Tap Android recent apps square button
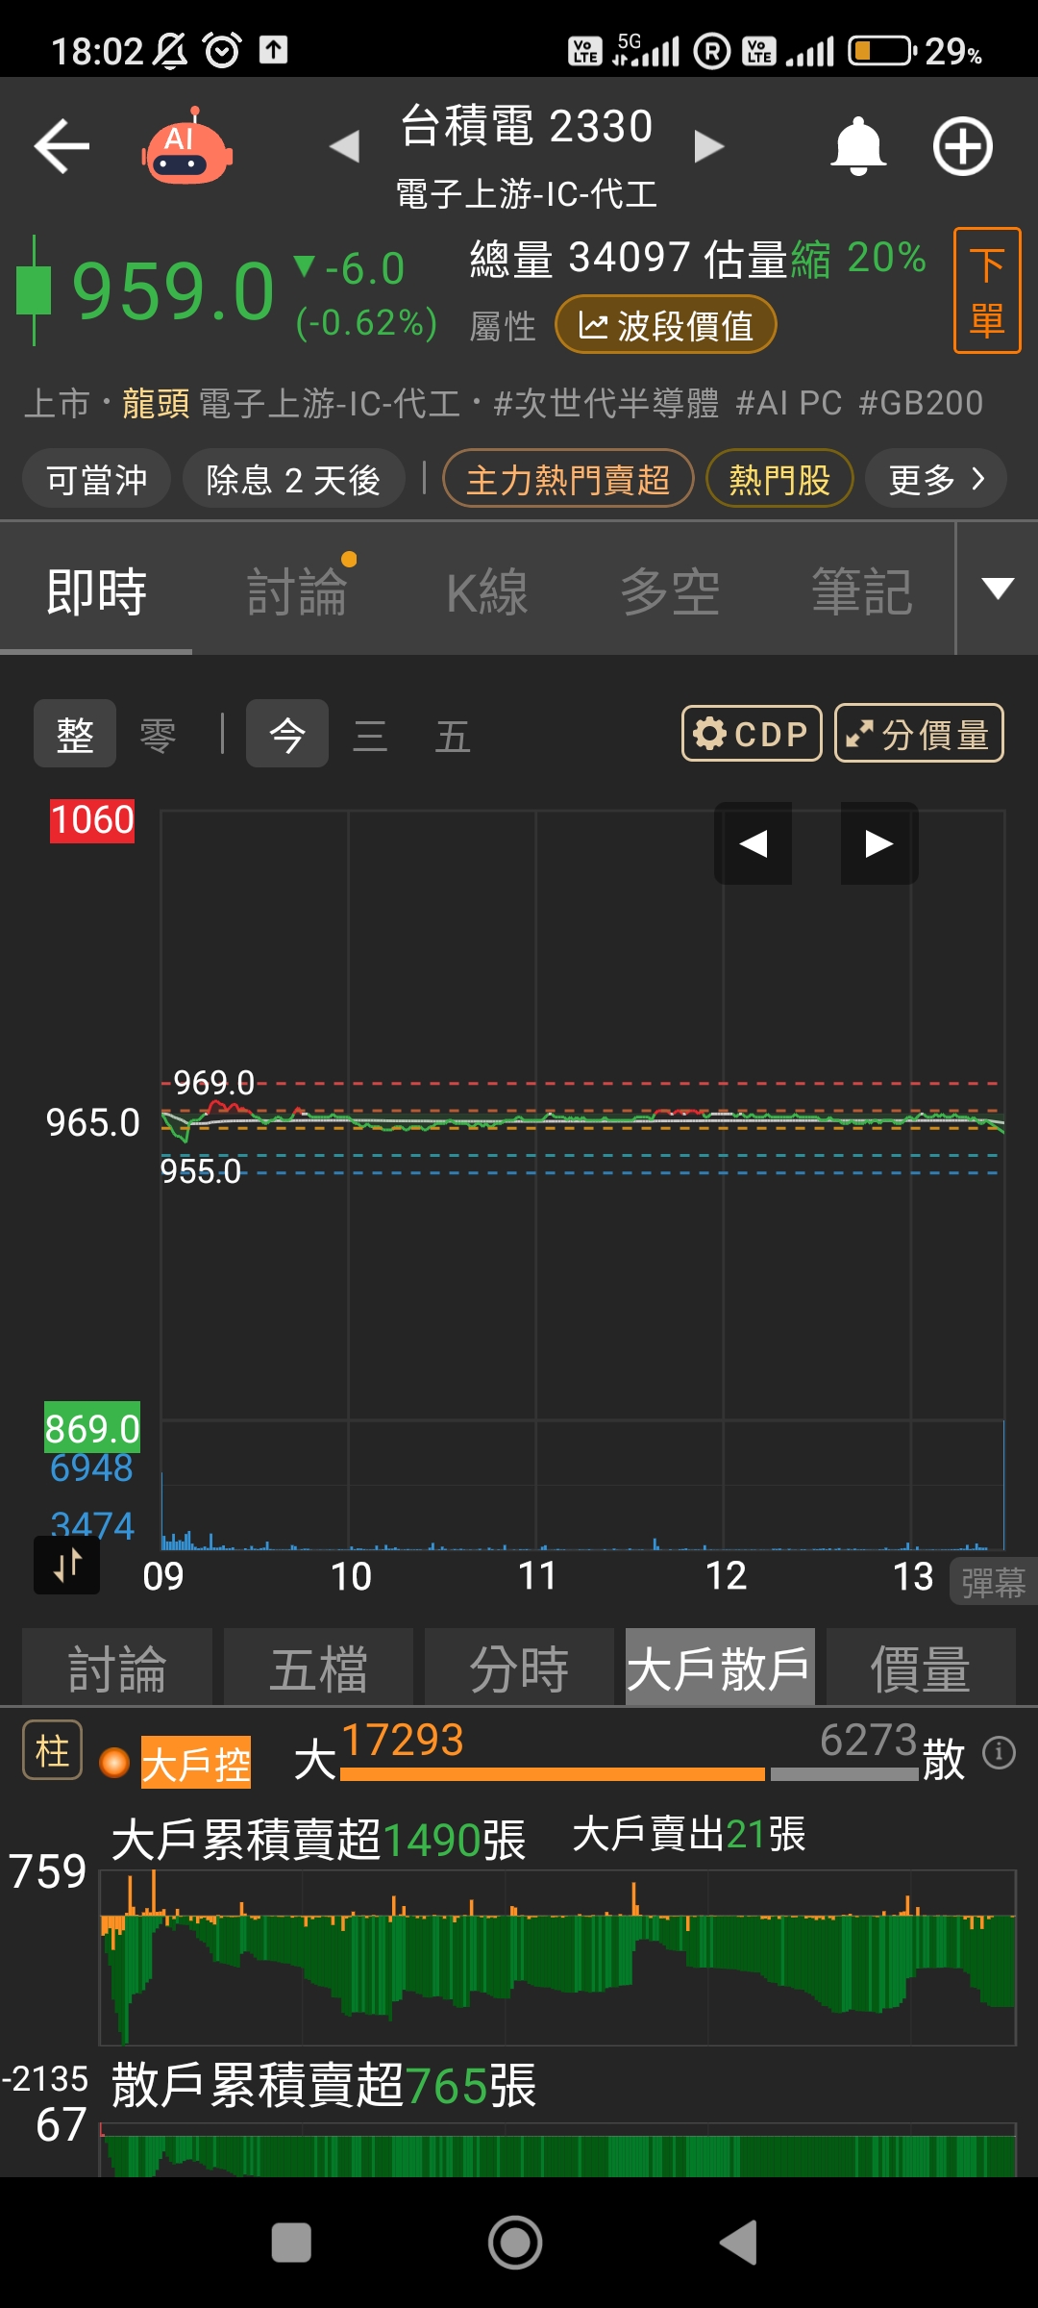 (291, 2243)
